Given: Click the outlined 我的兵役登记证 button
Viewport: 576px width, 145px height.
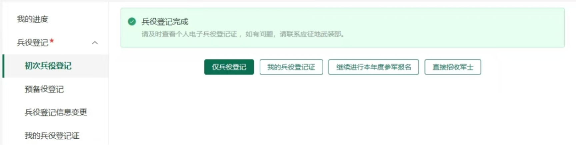Looking at the screenshot, I should tap(291, 67).
